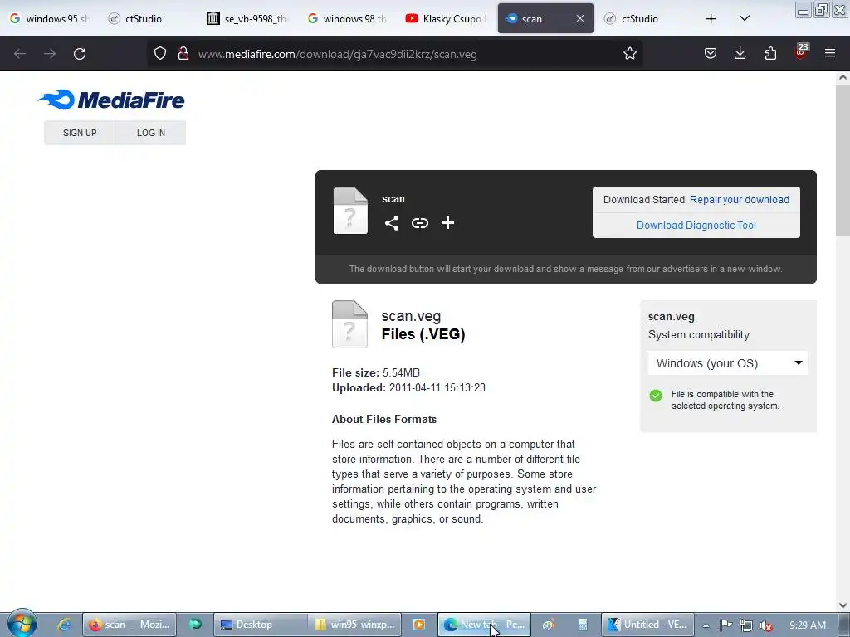Click the 'File size: 5.54MB' text
This screenshot has height=637, width=850.
click(376, 372)
